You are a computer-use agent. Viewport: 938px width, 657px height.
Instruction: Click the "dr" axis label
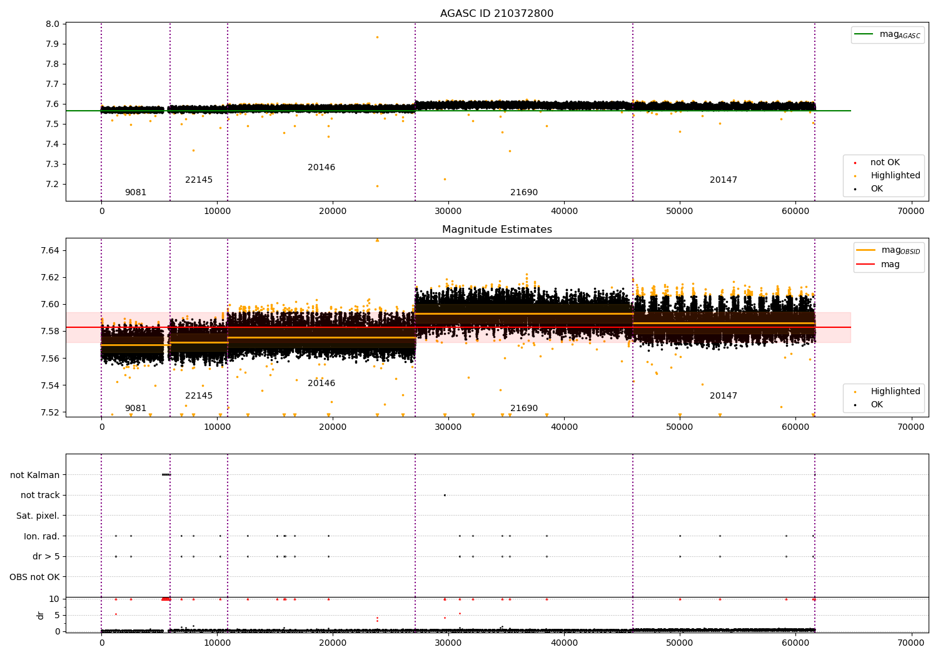click(41, 615)
